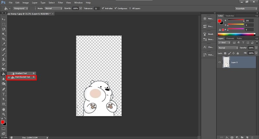Lock transparent pixels of layer
This screenshot has height=139, width=259.
point(225,53)
